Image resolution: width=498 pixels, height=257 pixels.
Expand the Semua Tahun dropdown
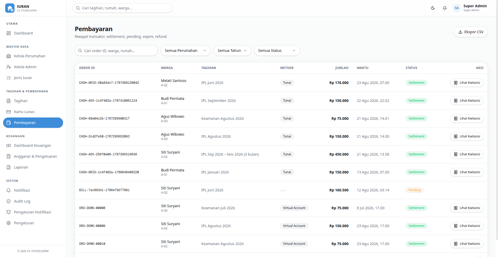pyautogui.click(x=232, y=51)
